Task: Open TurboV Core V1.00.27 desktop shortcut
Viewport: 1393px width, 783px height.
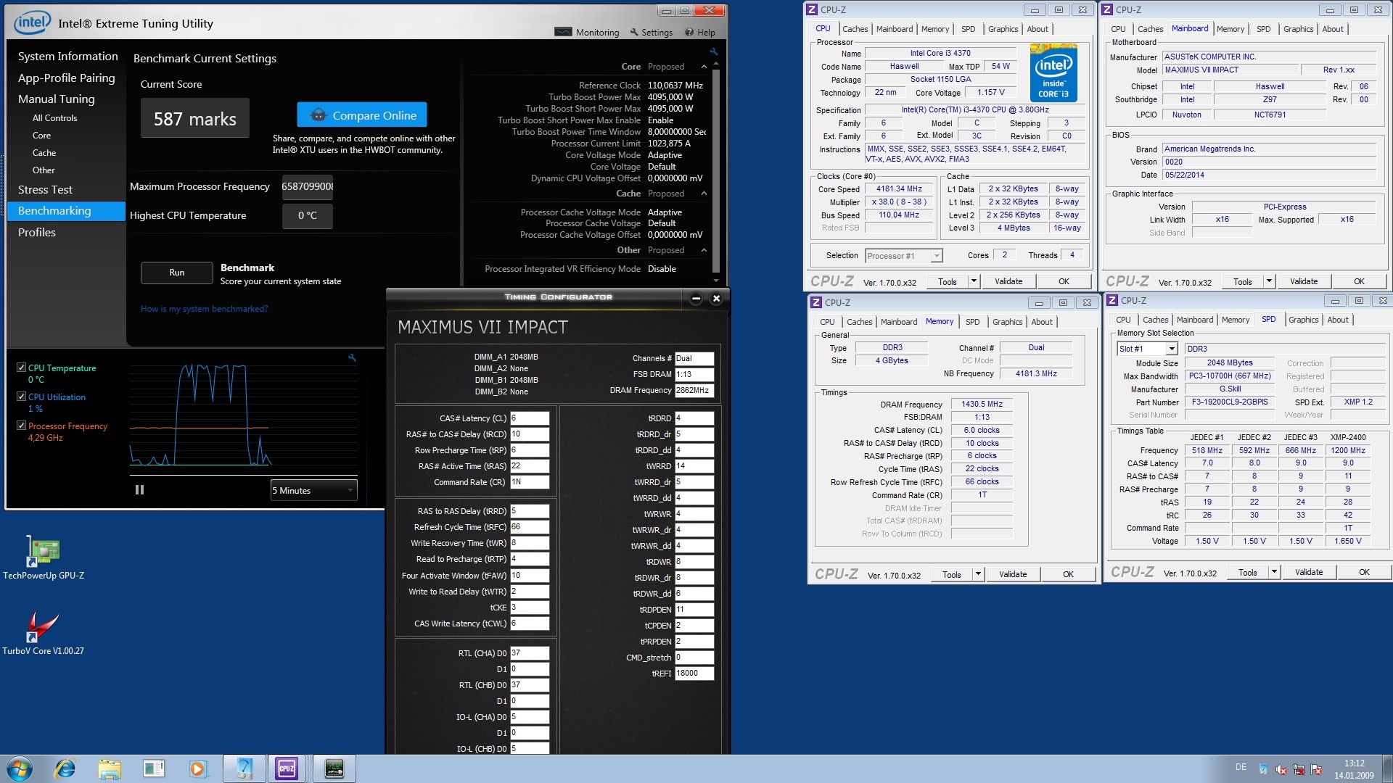Action: click(x=43, y=633)
